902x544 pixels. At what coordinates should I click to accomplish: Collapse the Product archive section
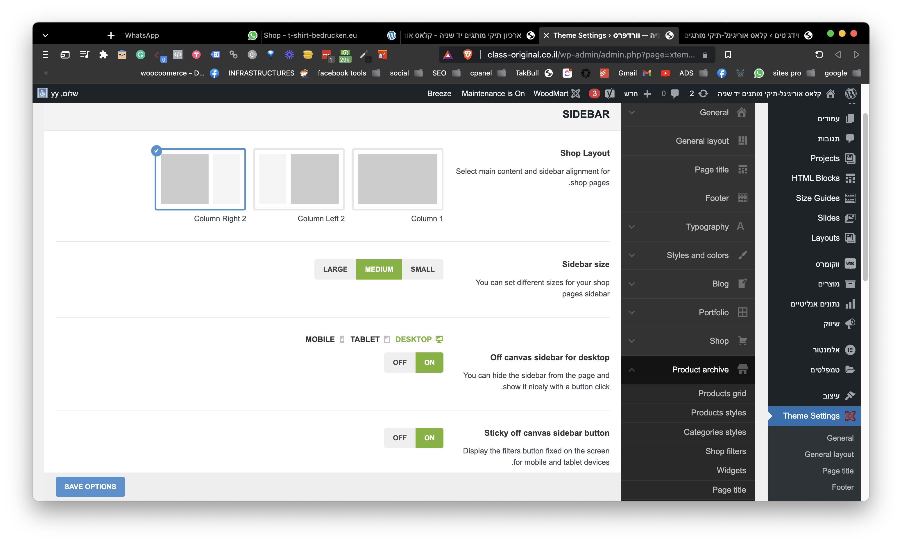coord(688,370)
